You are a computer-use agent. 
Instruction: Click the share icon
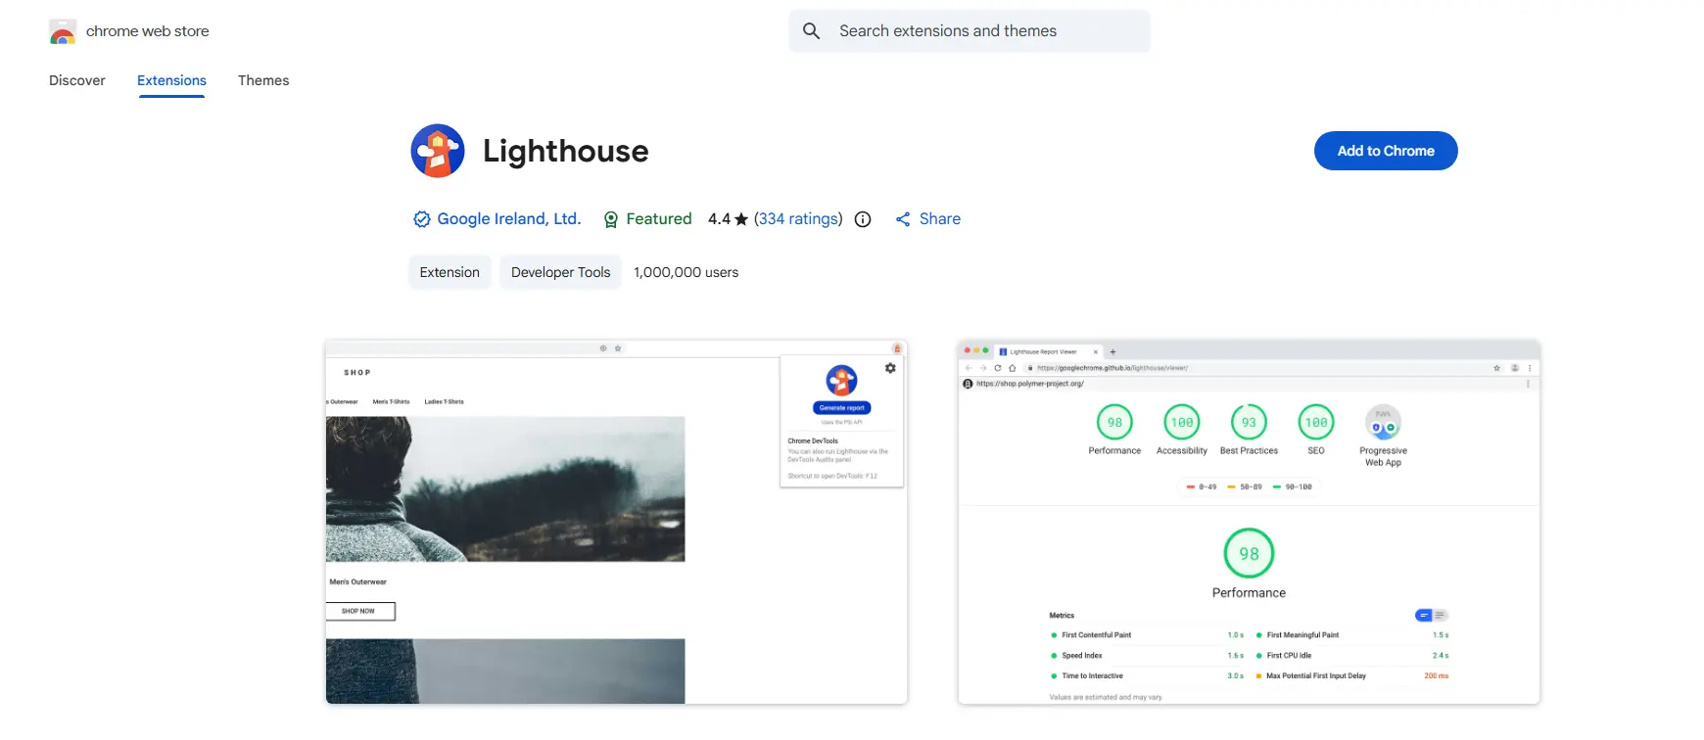(903, 219)
